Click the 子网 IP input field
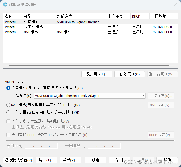This screenshot has width=181, height=167. pos(41,146)
